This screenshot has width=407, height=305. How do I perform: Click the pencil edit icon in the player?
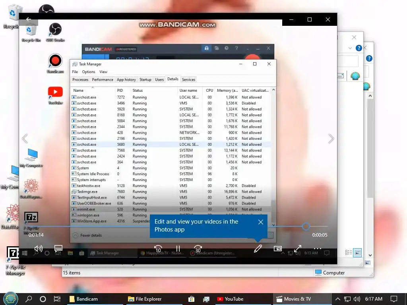(258, 249)
